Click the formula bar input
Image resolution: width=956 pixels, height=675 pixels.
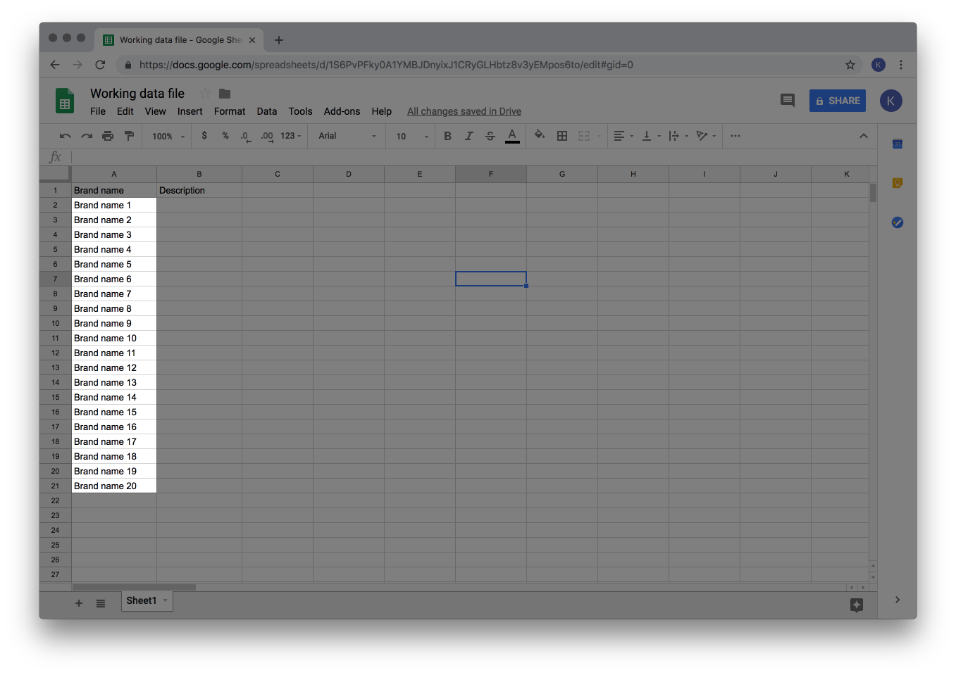click(x=473, y=157)
